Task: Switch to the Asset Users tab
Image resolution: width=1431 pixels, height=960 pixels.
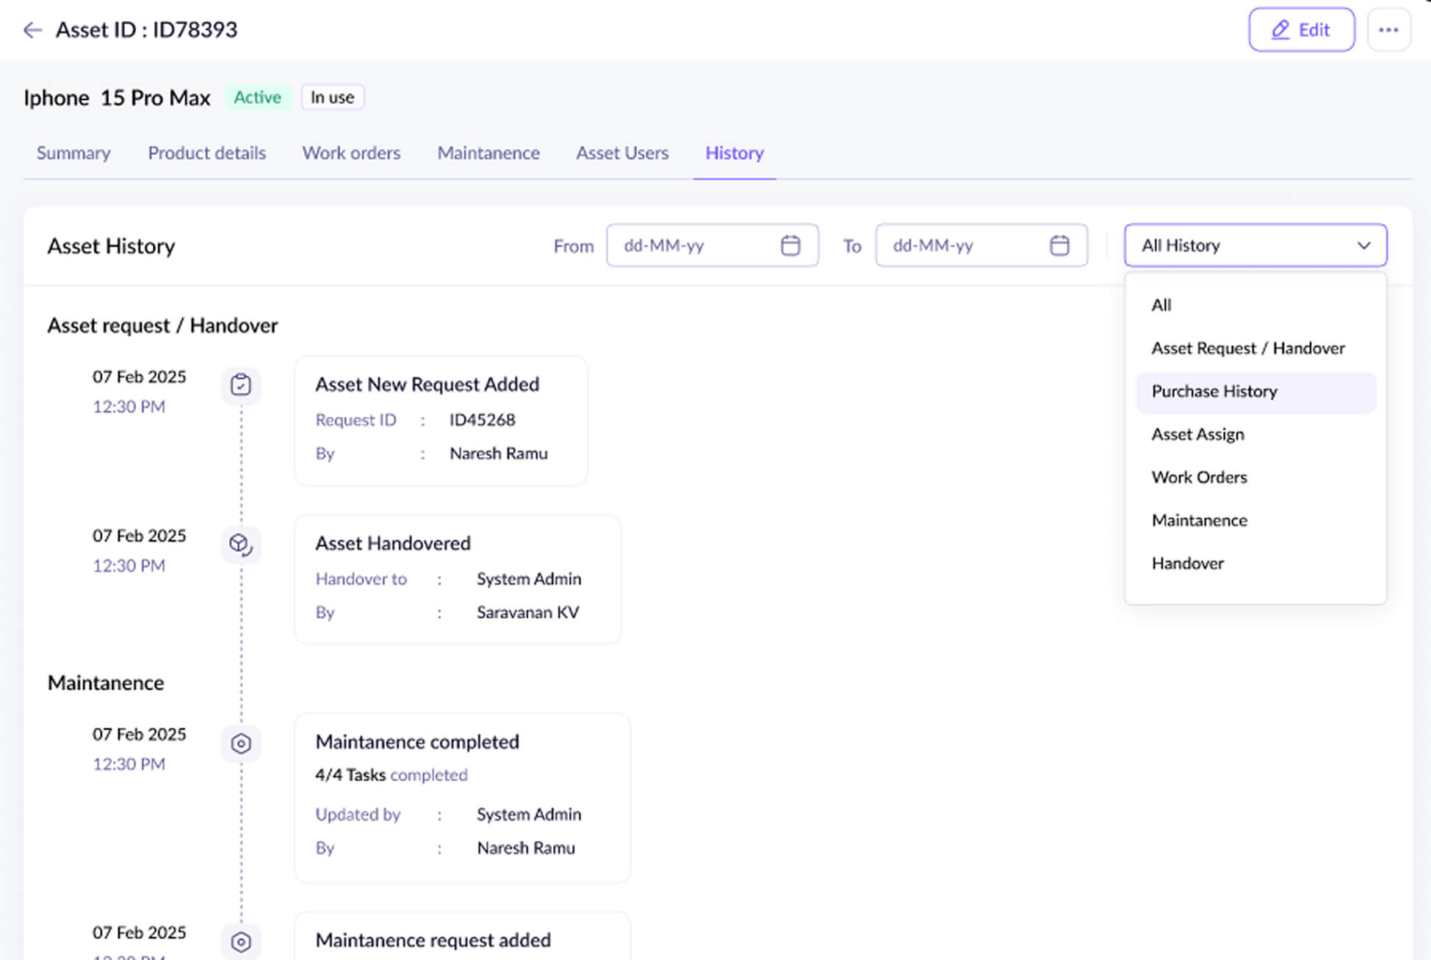Action: [622, 153]
